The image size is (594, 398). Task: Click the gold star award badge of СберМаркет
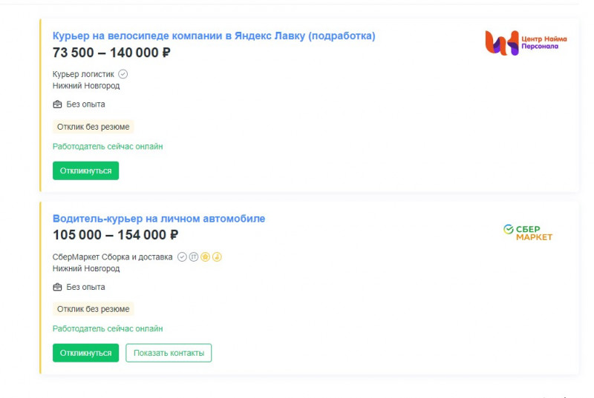click(206, 257)
